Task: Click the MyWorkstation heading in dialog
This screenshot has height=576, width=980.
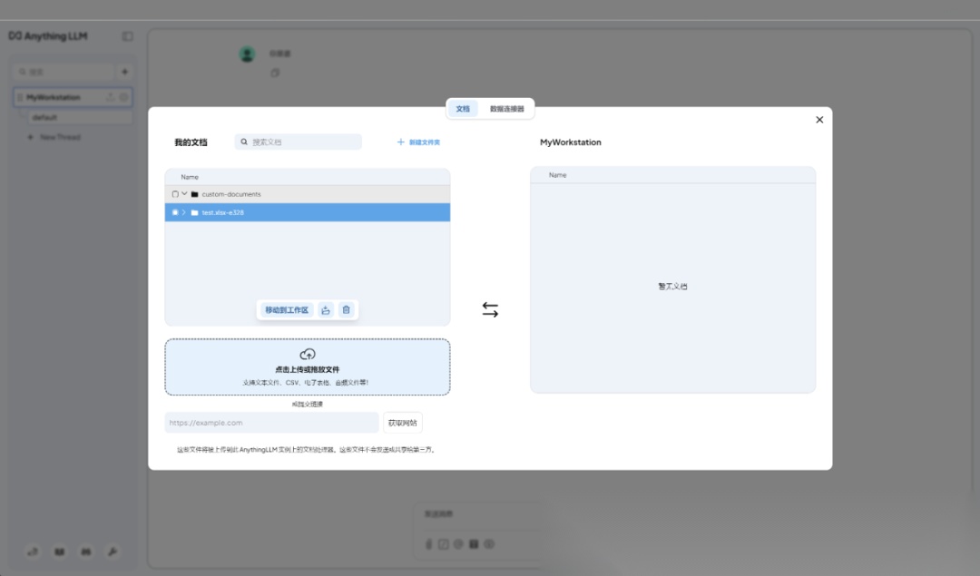Action: (x=571, y=142)
